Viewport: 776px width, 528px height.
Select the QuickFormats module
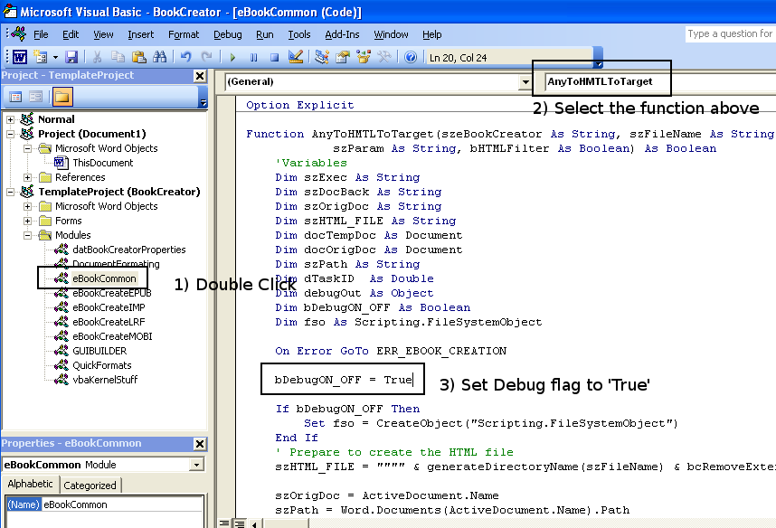tap(102, 365)
